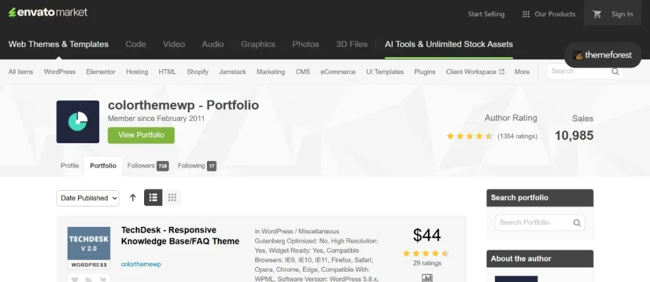Open the TechDesk theme thumbnail

89,248
